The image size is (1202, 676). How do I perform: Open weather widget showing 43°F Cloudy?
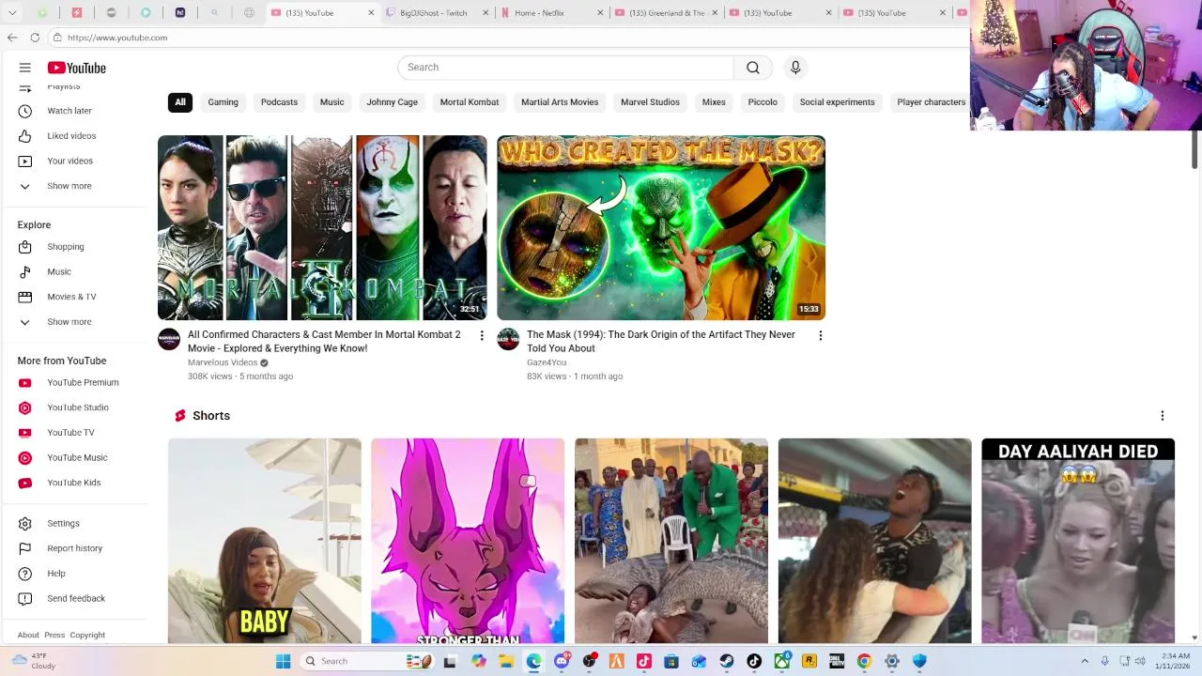pyautogui.click(x=34, y=661)
